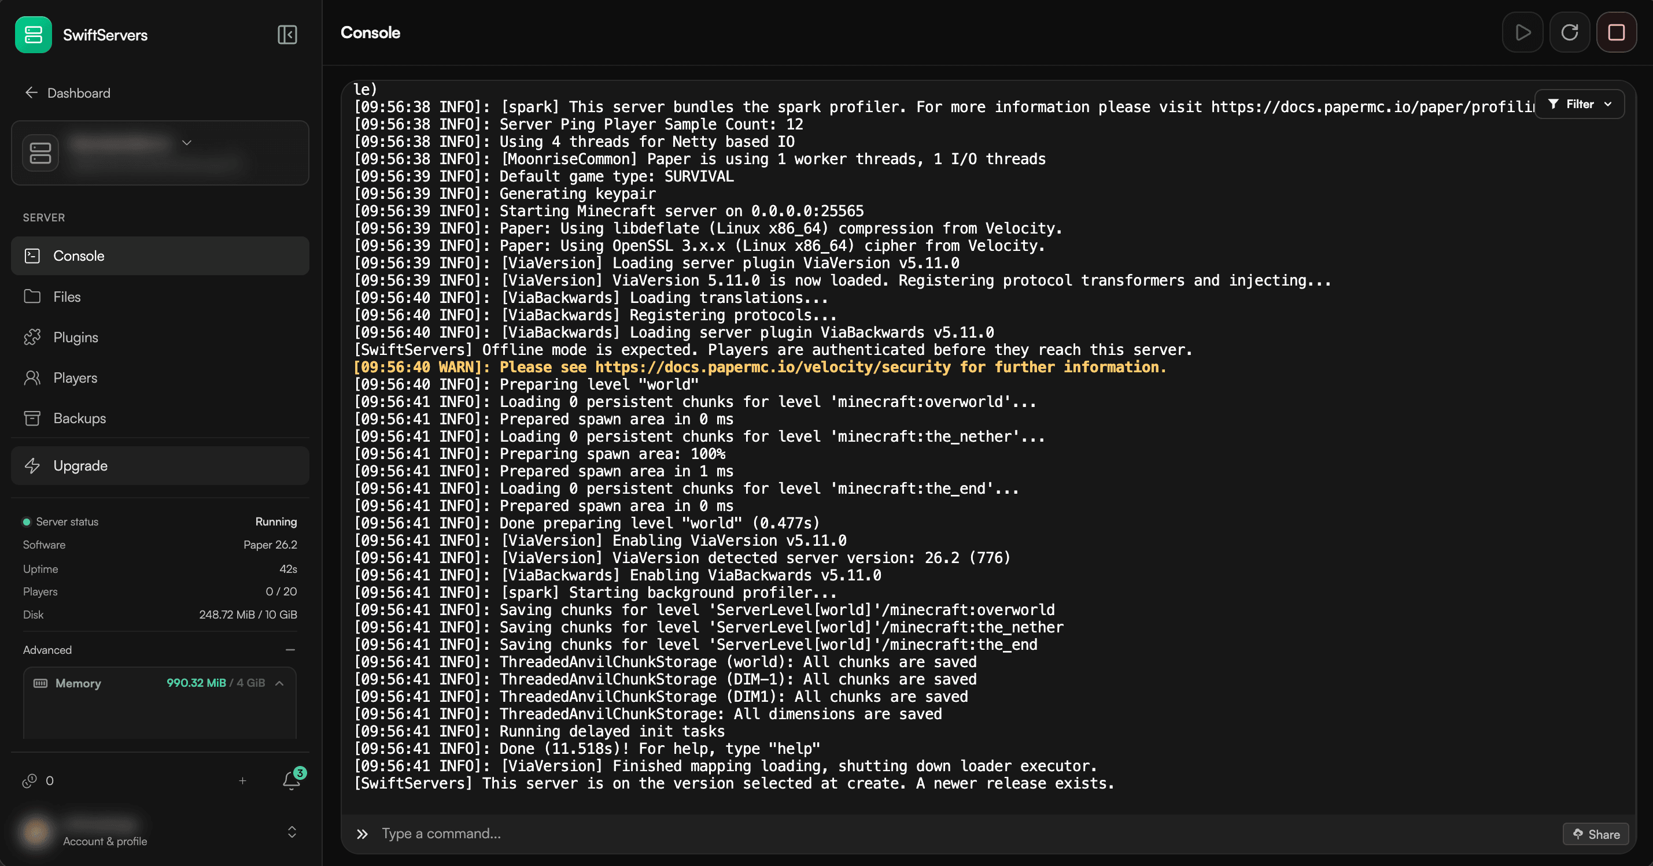Click the 990.32 MiB memory usage value

[x=196, y=683]
